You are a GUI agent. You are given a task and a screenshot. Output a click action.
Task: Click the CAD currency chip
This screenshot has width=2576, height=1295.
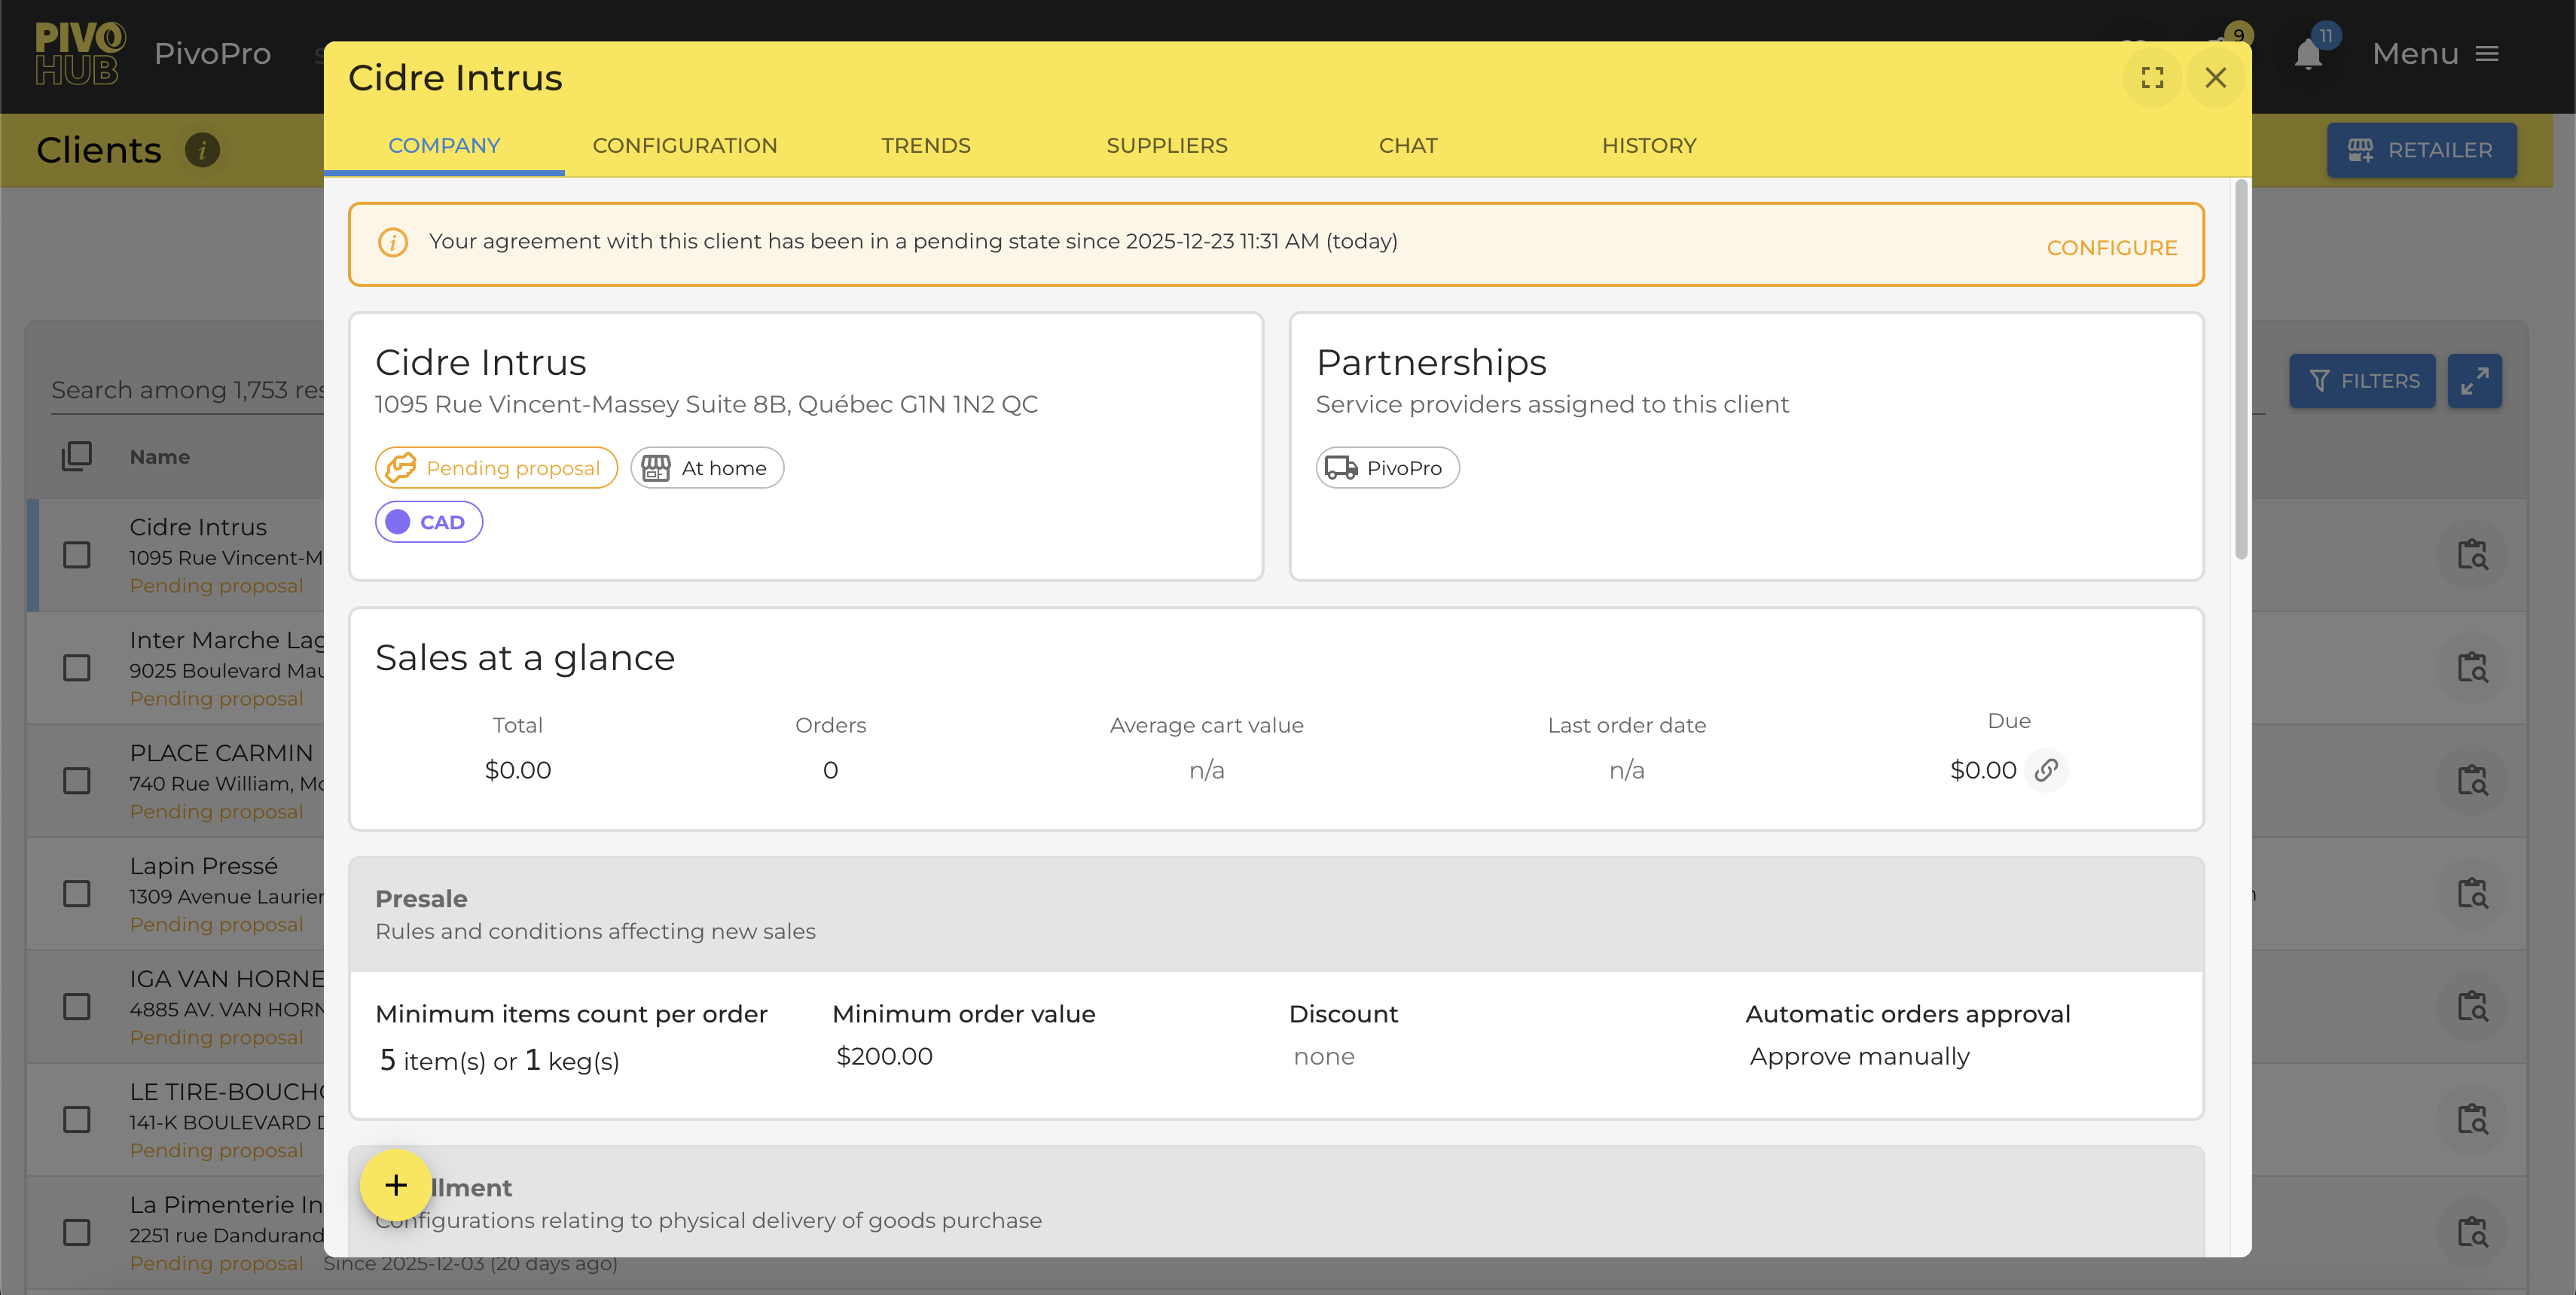429,522
